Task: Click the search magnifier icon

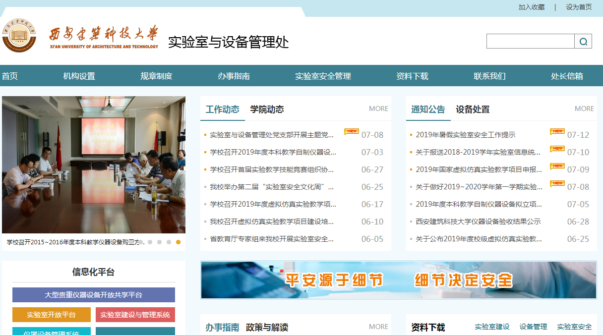Action: click(583, 42)
